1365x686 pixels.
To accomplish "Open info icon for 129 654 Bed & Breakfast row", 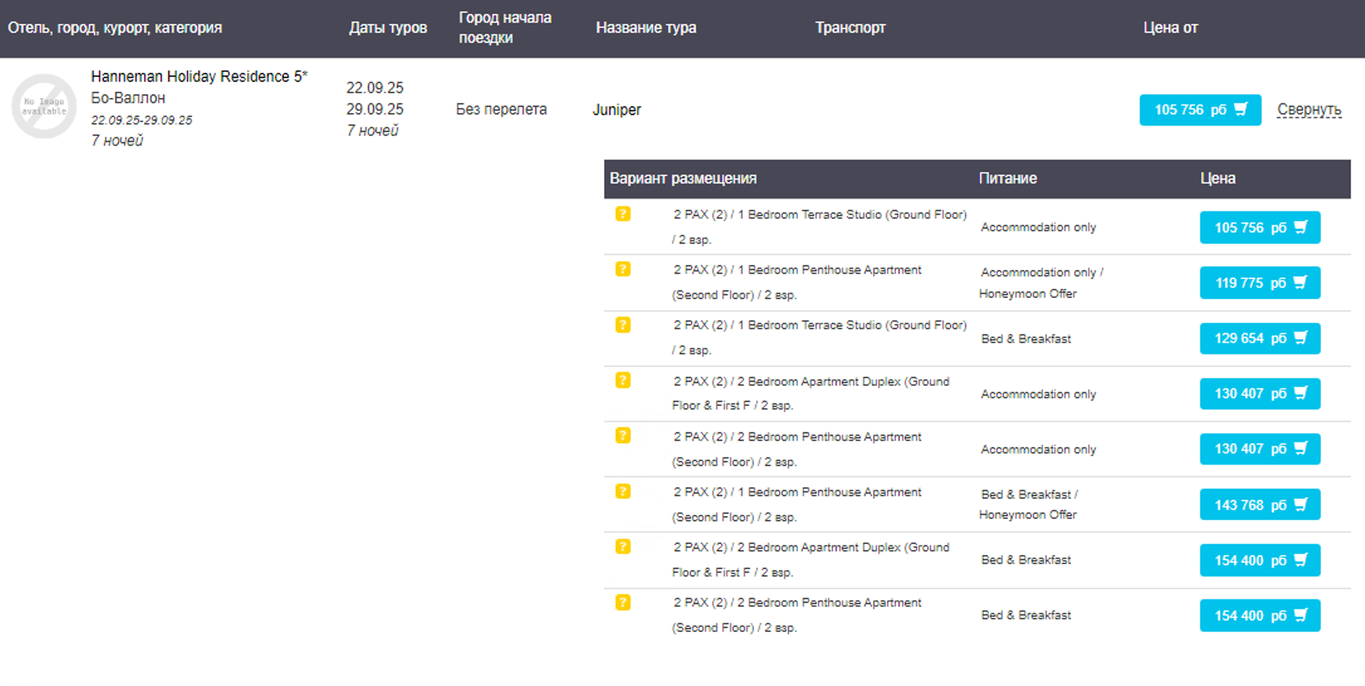I will 622,325.
